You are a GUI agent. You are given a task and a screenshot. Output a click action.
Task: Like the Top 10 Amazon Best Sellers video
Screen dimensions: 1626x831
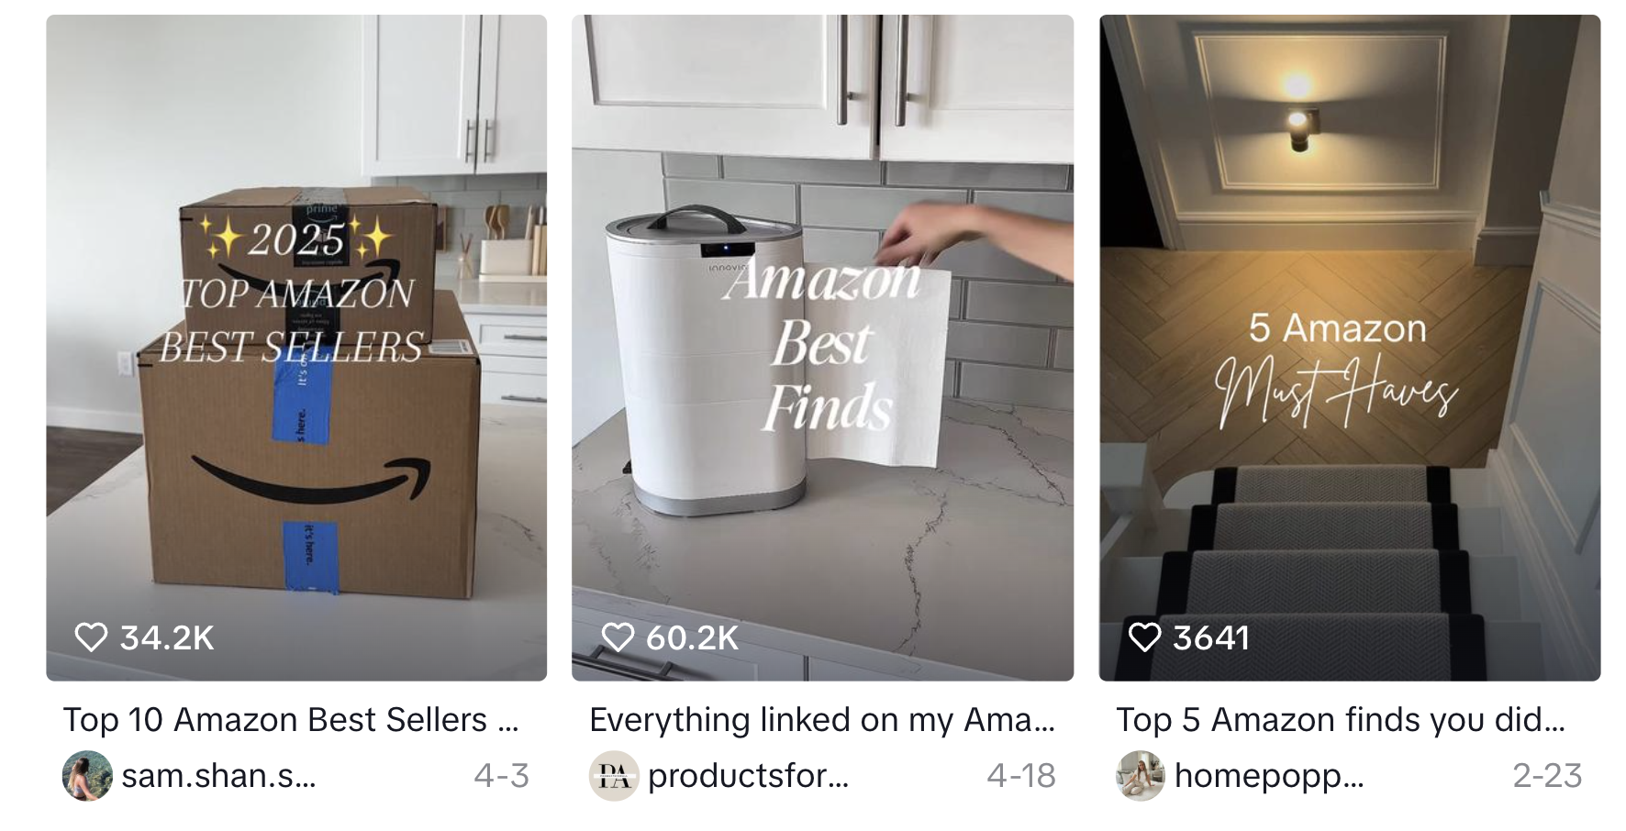(91, 637)
